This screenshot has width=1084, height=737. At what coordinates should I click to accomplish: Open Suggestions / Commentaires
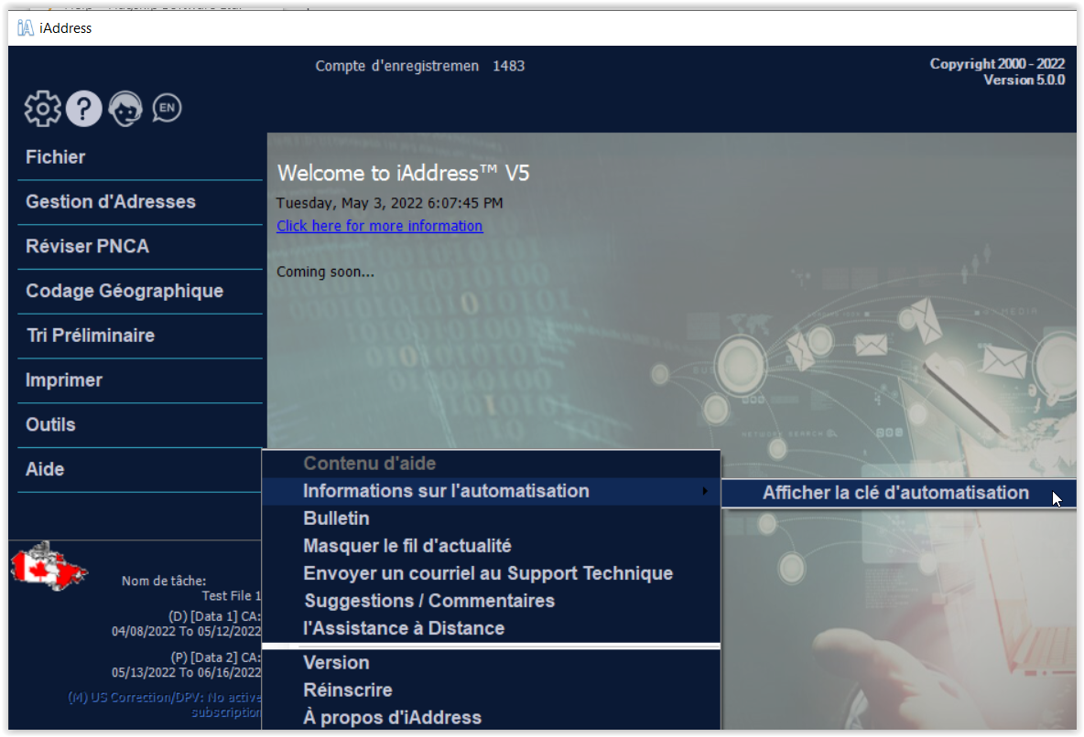click(491, 601)
